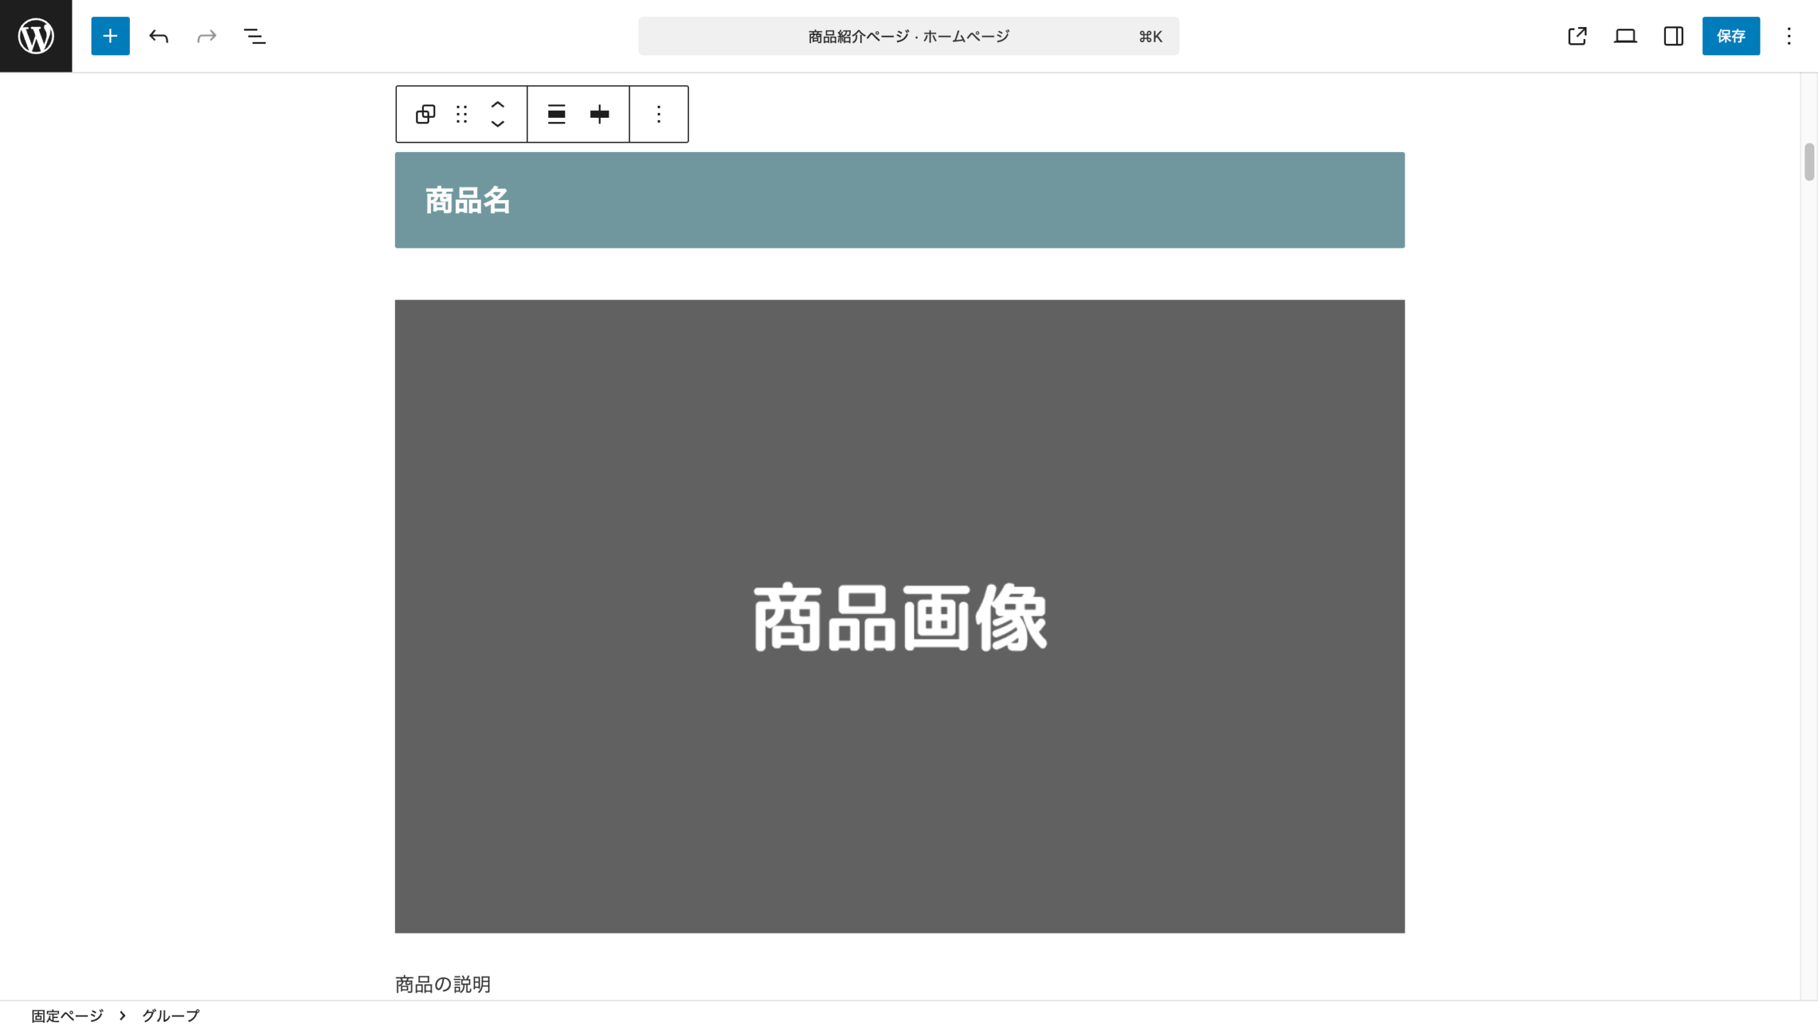Open the device preview dropdown

click(1625, 35)
